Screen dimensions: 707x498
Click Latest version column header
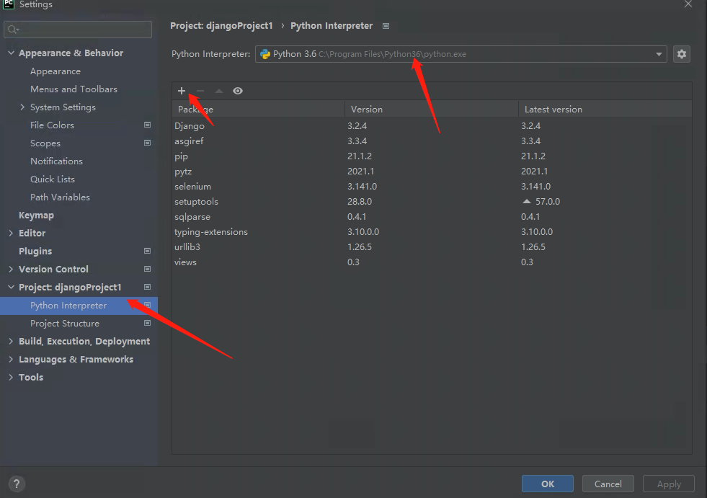pos(605,109)
